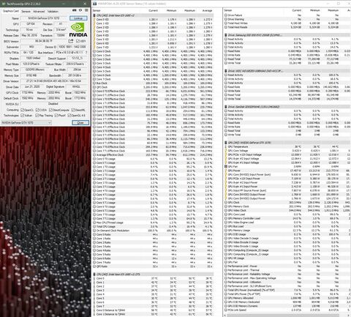Toggle the DirectCompute checkbox
The width and height of the screenshot is (351, 317).
pos(50,110)
